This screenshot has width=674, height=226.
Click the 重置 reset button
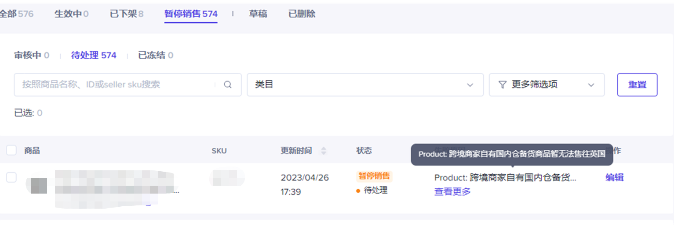637,85
